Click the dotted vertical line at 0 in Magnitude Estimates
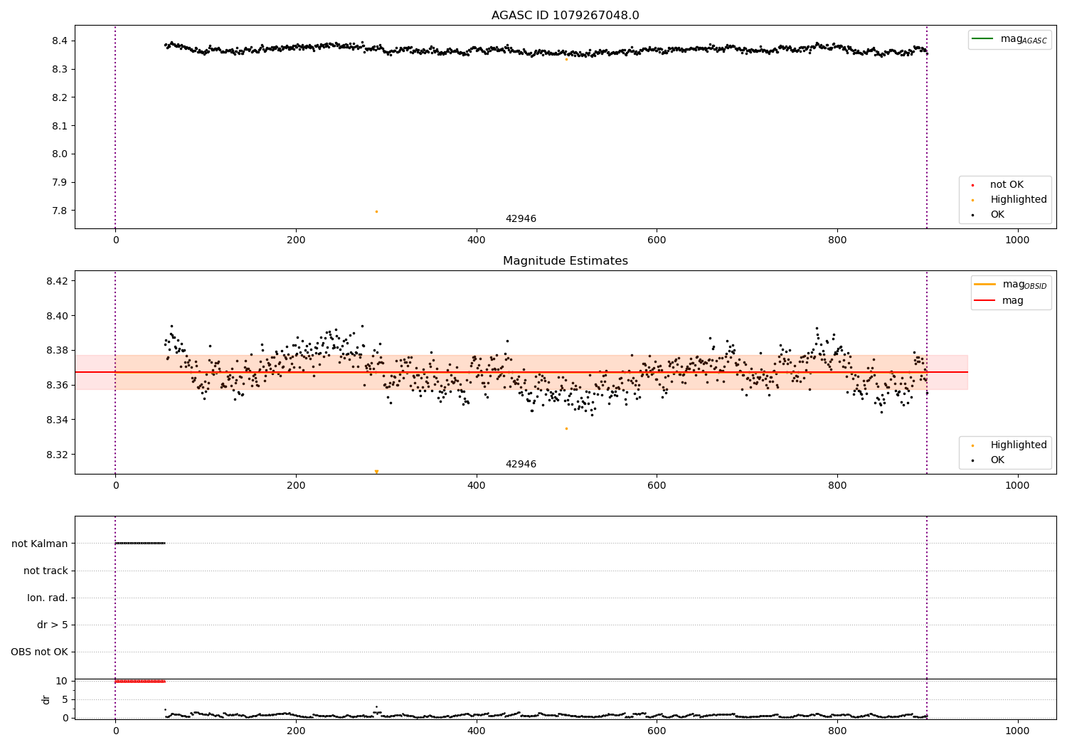Screen dimensions: 1067x747 tap(115, 372)
